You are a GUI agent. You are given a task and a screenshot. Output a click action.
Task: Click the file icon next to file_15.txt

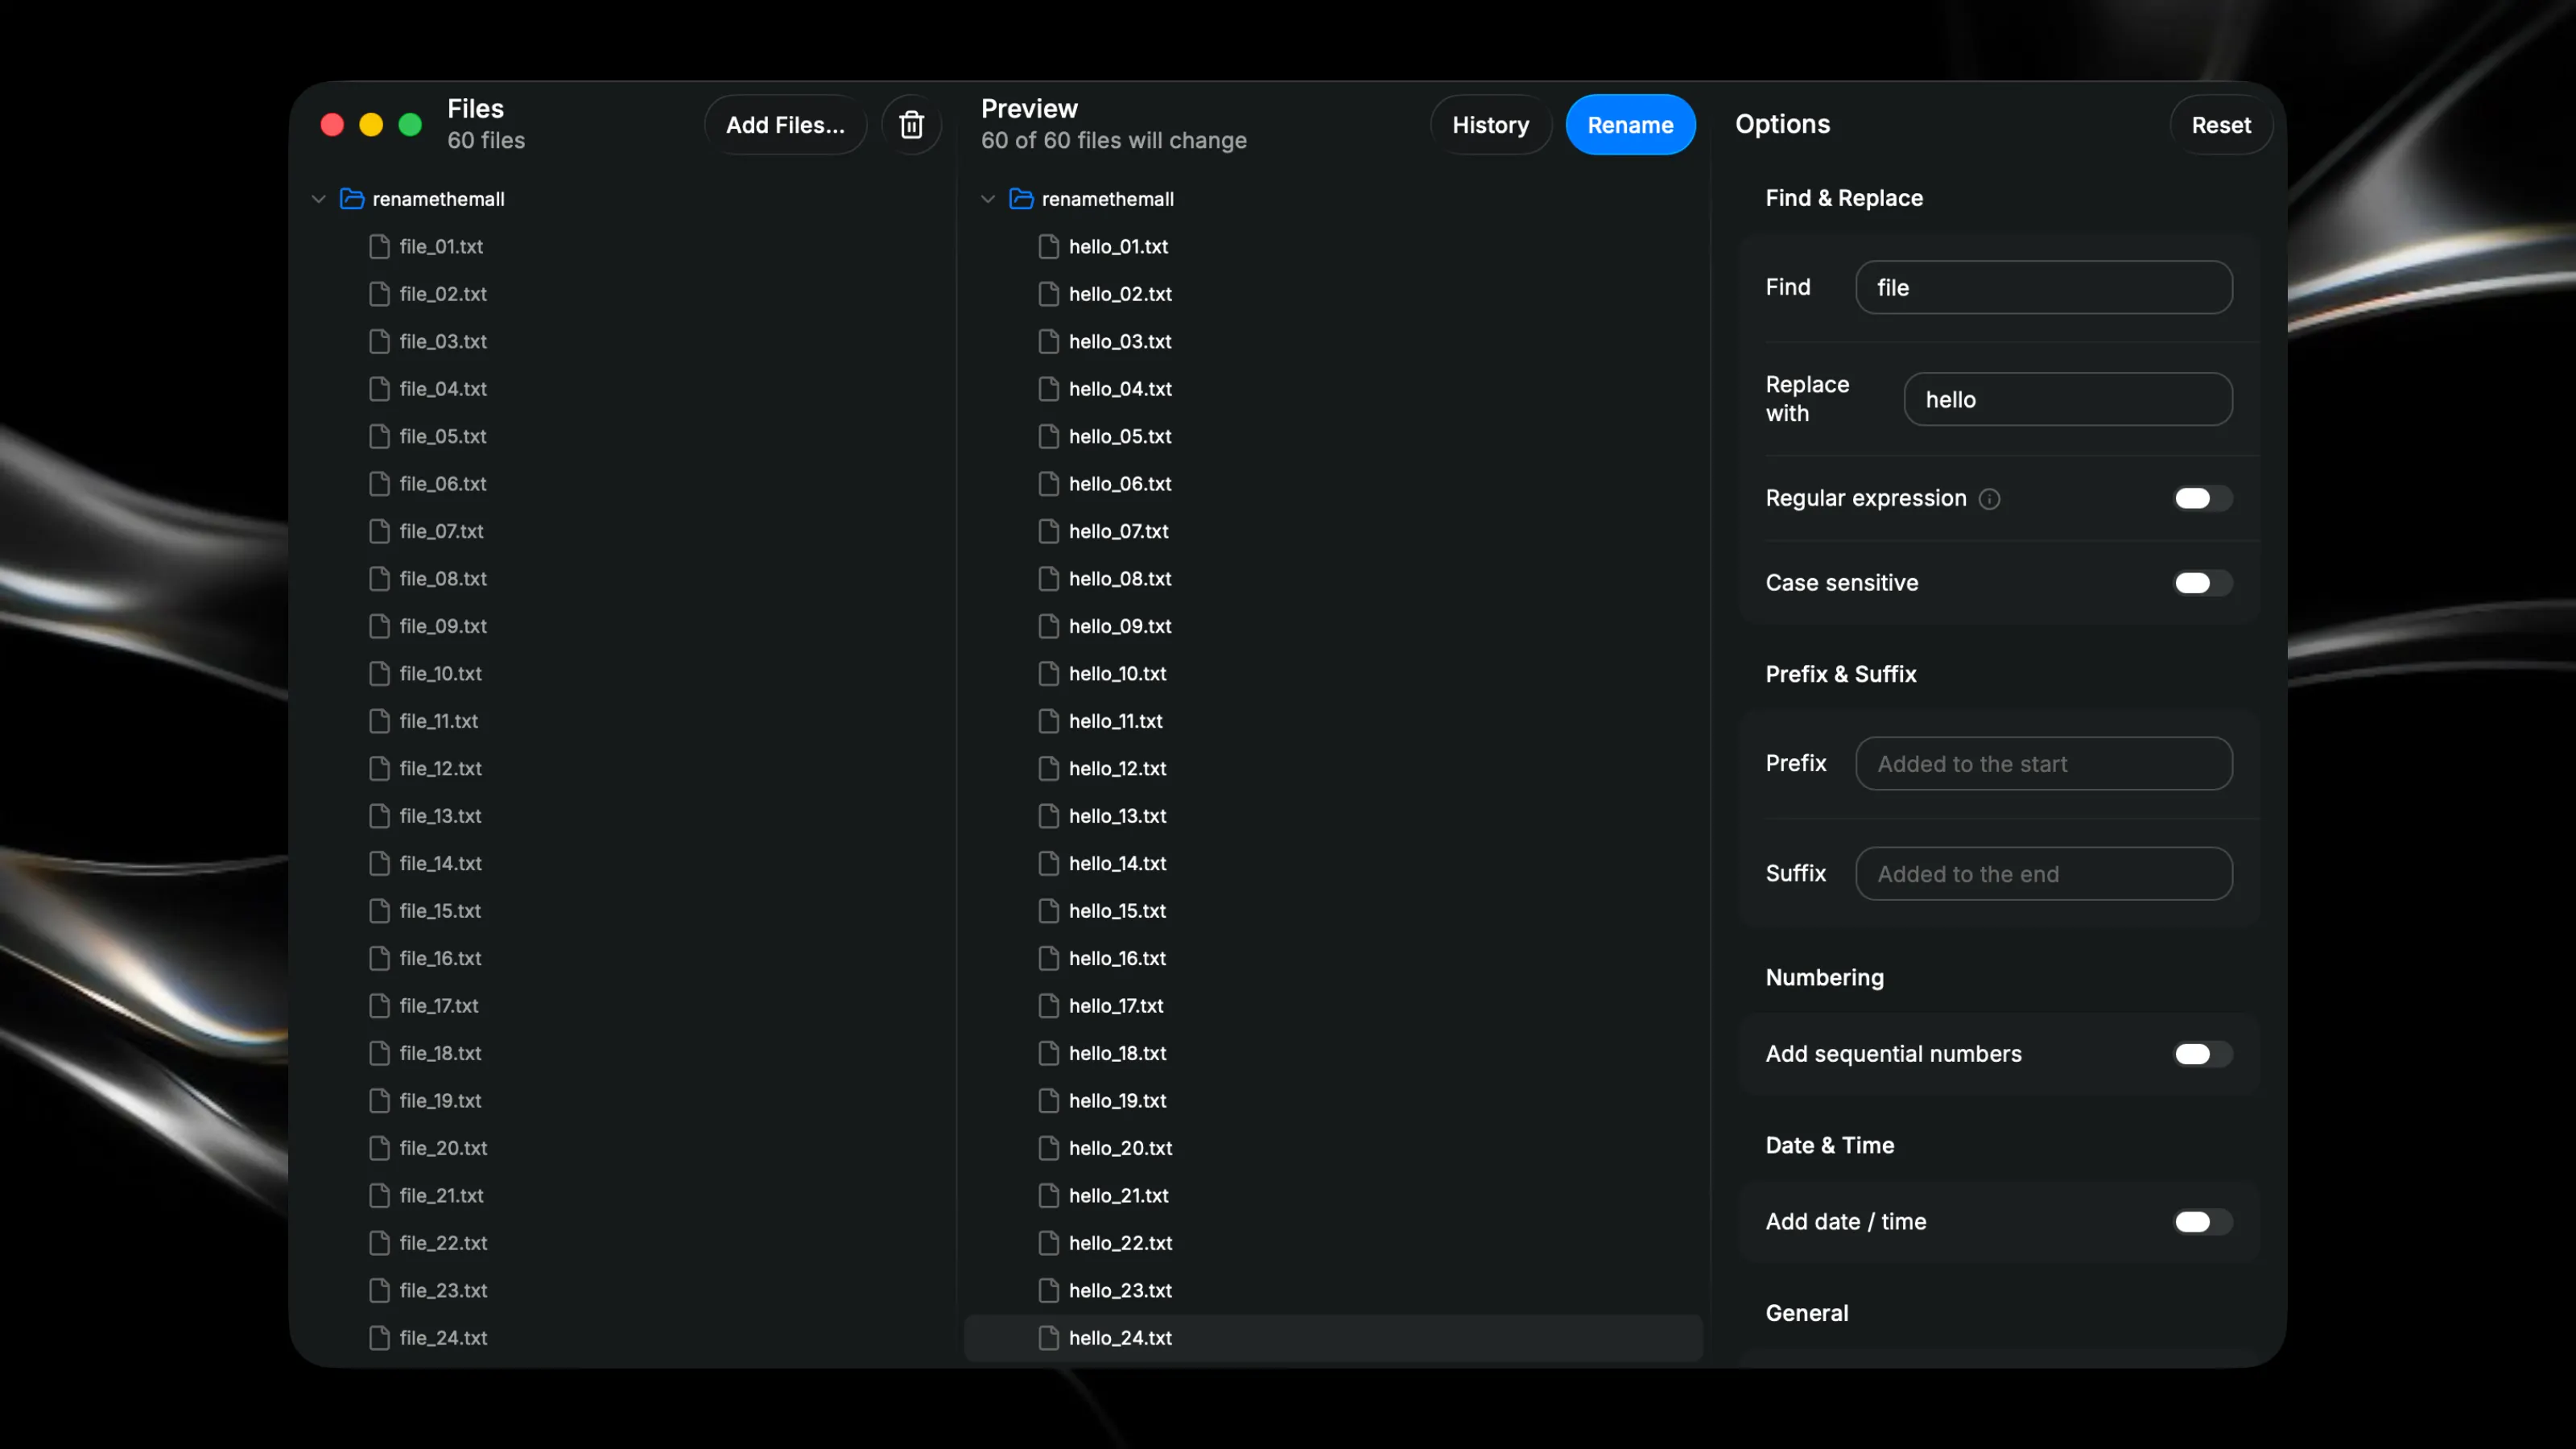click(x=379, y=911)
